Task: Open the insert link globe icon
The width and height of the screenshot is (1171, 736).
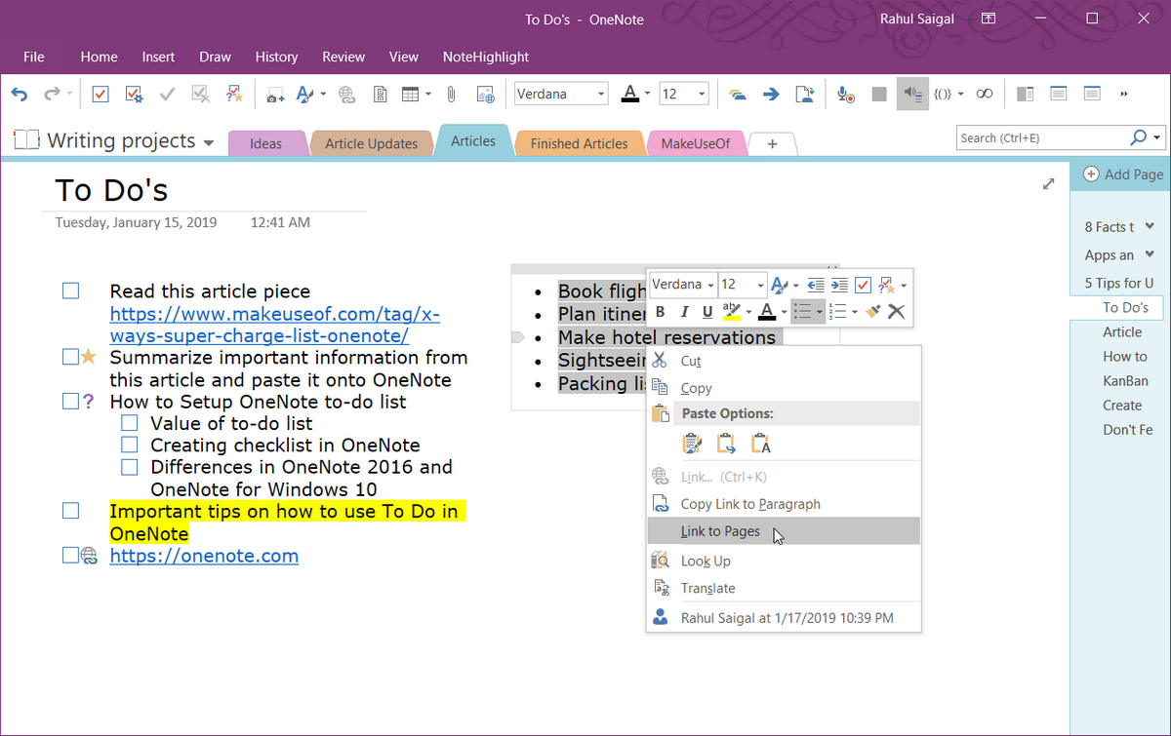Action: (345, 94)
